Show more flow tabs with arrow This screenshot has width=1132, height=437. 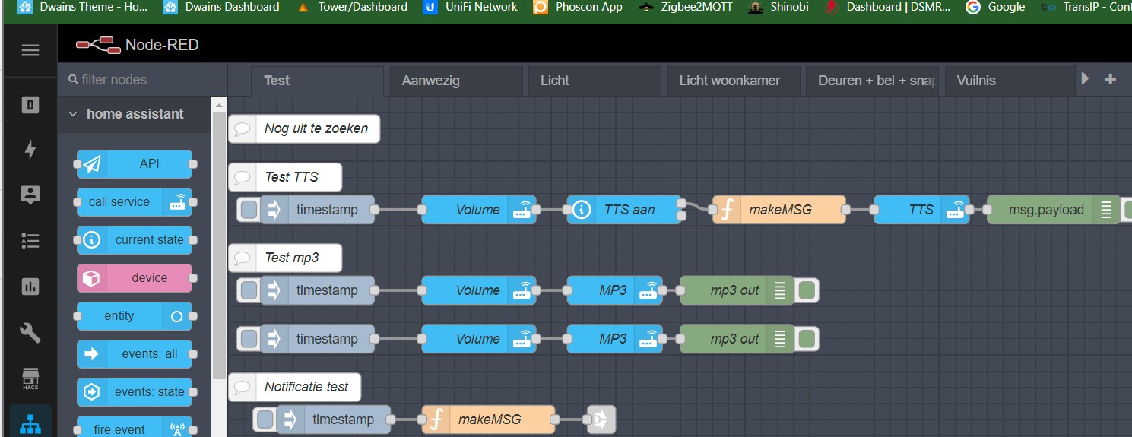pos(1085,79)
